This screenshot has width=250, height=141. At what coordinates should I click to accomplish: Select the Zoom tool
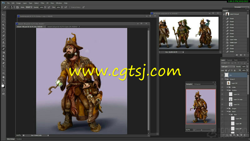pos(3,81)
